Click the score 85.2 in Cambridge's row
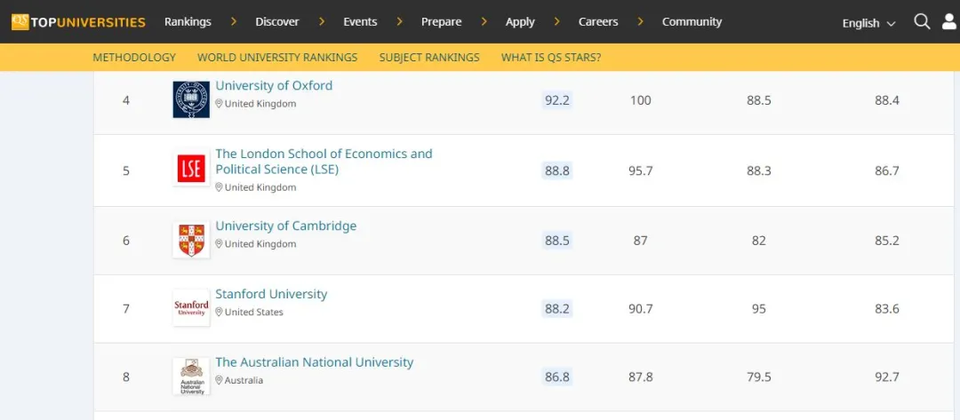The height and width of the screenshot is (420, 960). coord(887,241)
